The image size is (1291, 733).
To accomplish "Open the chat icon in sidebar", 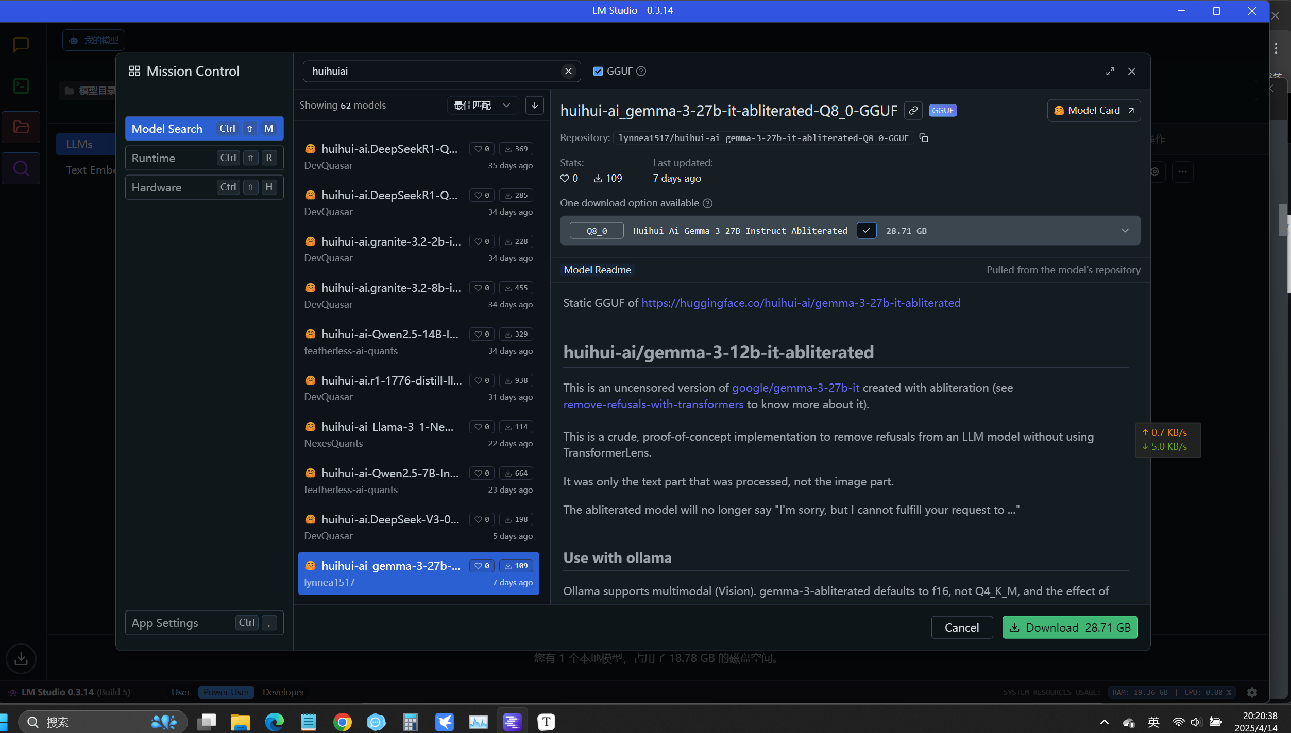I will coord(21,44).
